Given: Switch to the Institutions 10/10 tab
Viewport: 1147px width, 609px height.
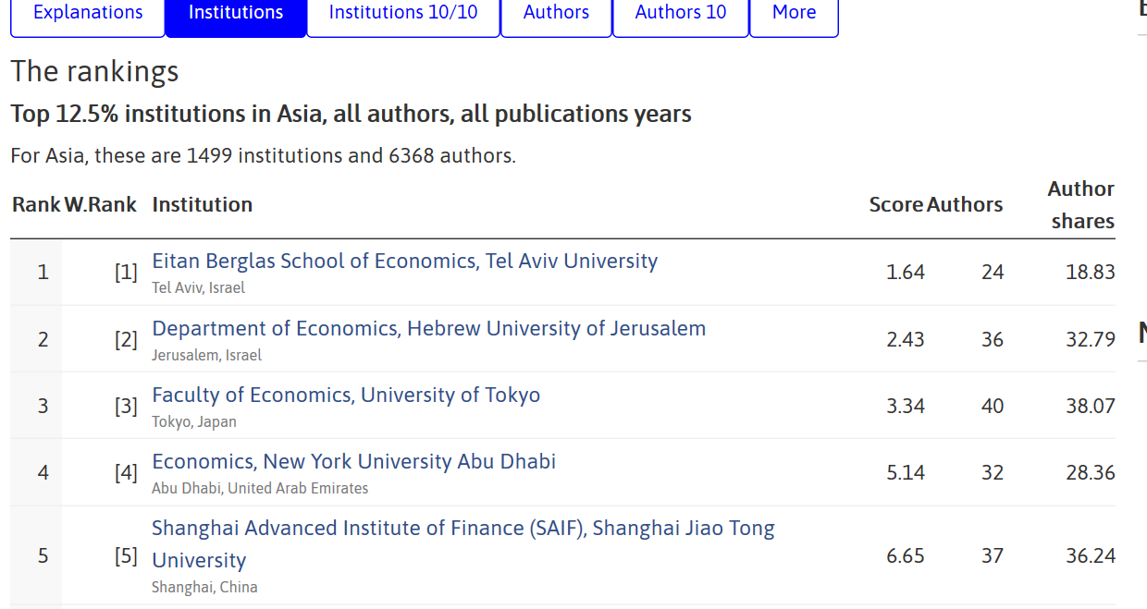Looking at the screenshot, I should coord(403,14).
